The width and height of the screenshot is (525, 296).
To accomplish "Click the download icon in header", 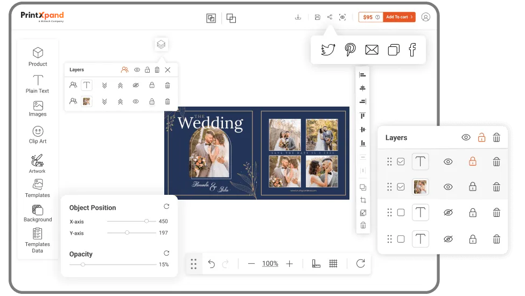I will (298, 17).
